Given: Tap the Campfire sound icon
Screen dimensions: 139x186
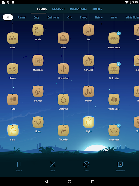Looking at the screenshot, I should click(89, 61).
